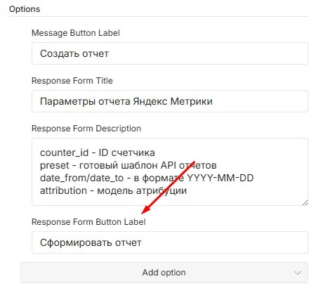Click the Options section heading
316x293 pixels.
pyautogui.click(x=25, y=9)
